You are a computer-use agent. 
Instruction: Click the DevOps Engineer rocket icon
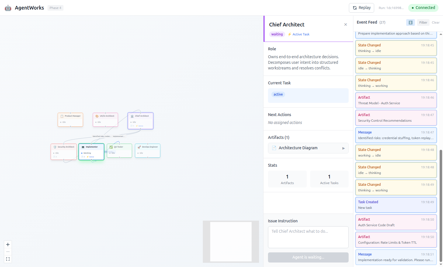(x=139, y=147)
